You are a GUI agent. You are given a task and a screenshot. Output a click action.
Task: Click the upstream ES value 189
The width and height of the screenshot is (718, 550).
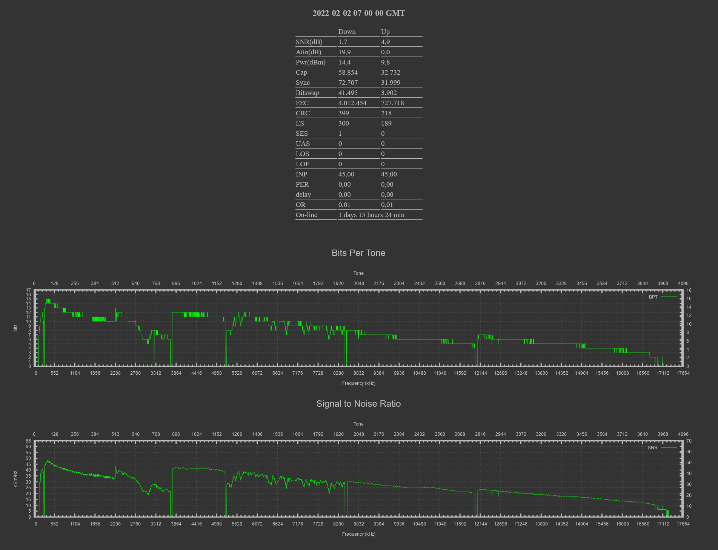[386, 123]
